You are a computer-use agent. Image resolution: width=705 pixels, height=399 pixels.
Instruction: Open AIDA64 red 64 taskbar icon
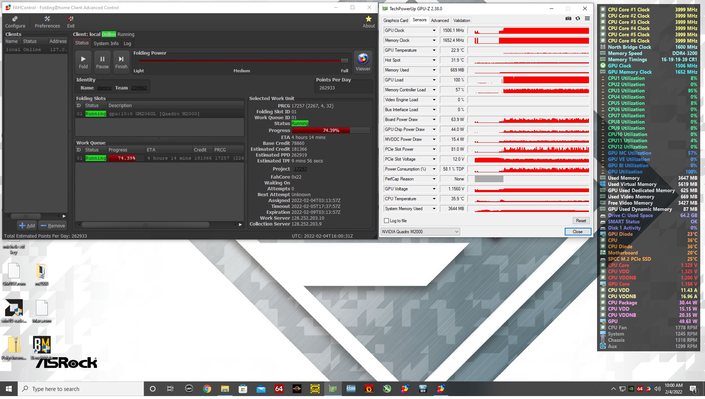(x=279, y=389)
